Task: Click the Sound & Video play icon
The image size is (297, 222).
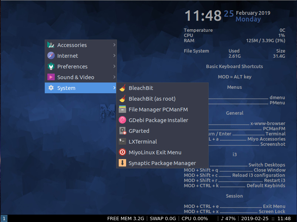Action: (51, 77)
